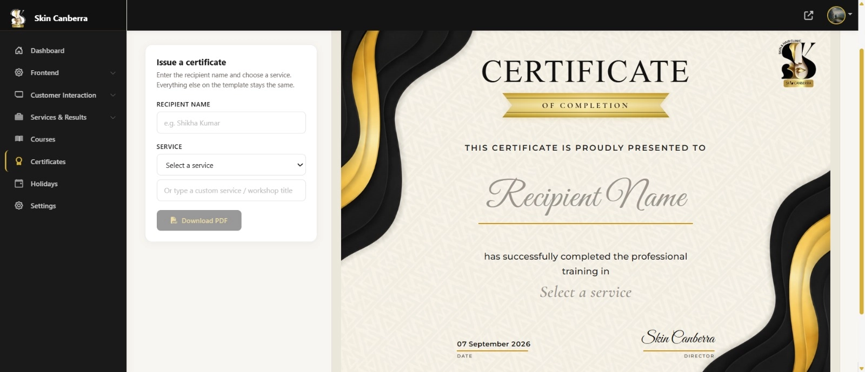Click 'THIS CERTIFICATE IS PROUDLY PRESENTED TO' text
Viewport: 865px width, 372px height.
click(x=585, y=147)
